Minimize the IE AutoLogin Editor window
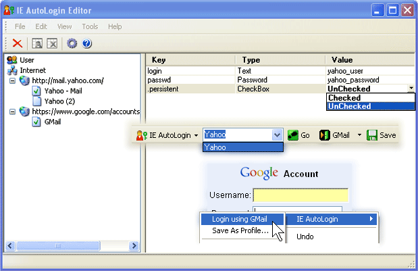 click(377, 11)
